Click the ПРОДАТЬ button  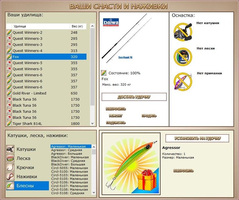click(x=149, y=116)
